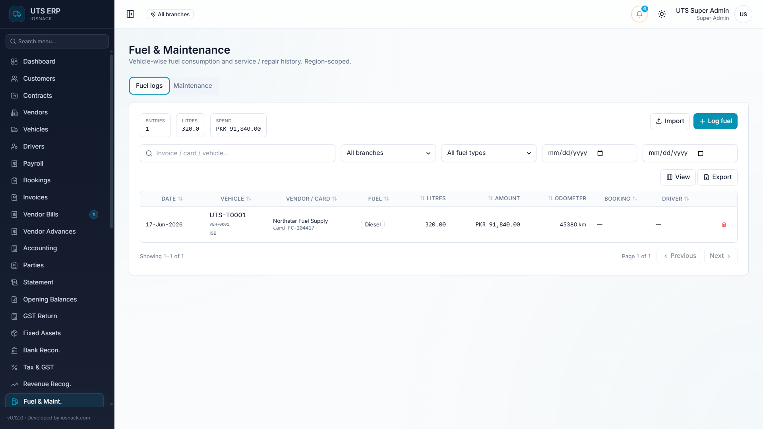763x429 pixels.
Task: Open Dashboard from sidebar
Action: [x=55, y=62]
